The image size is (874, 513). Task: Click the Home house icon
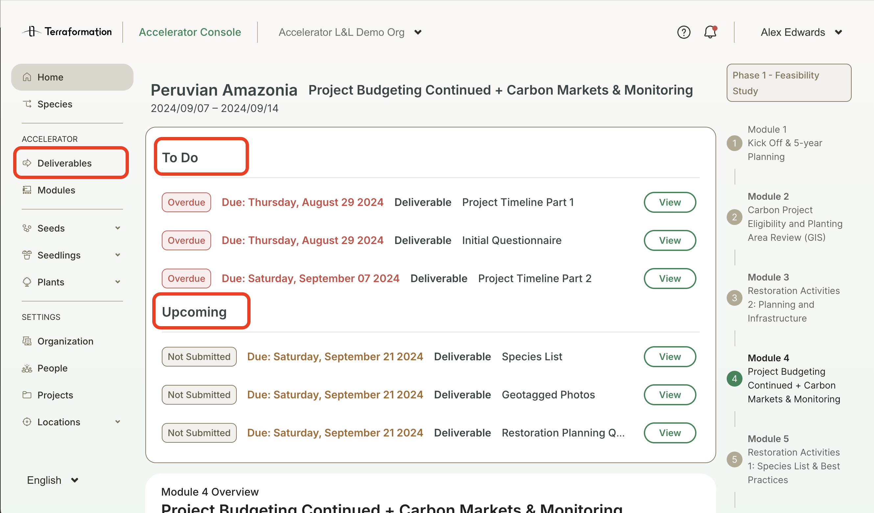pyautogui.click(x=27, y=77)
